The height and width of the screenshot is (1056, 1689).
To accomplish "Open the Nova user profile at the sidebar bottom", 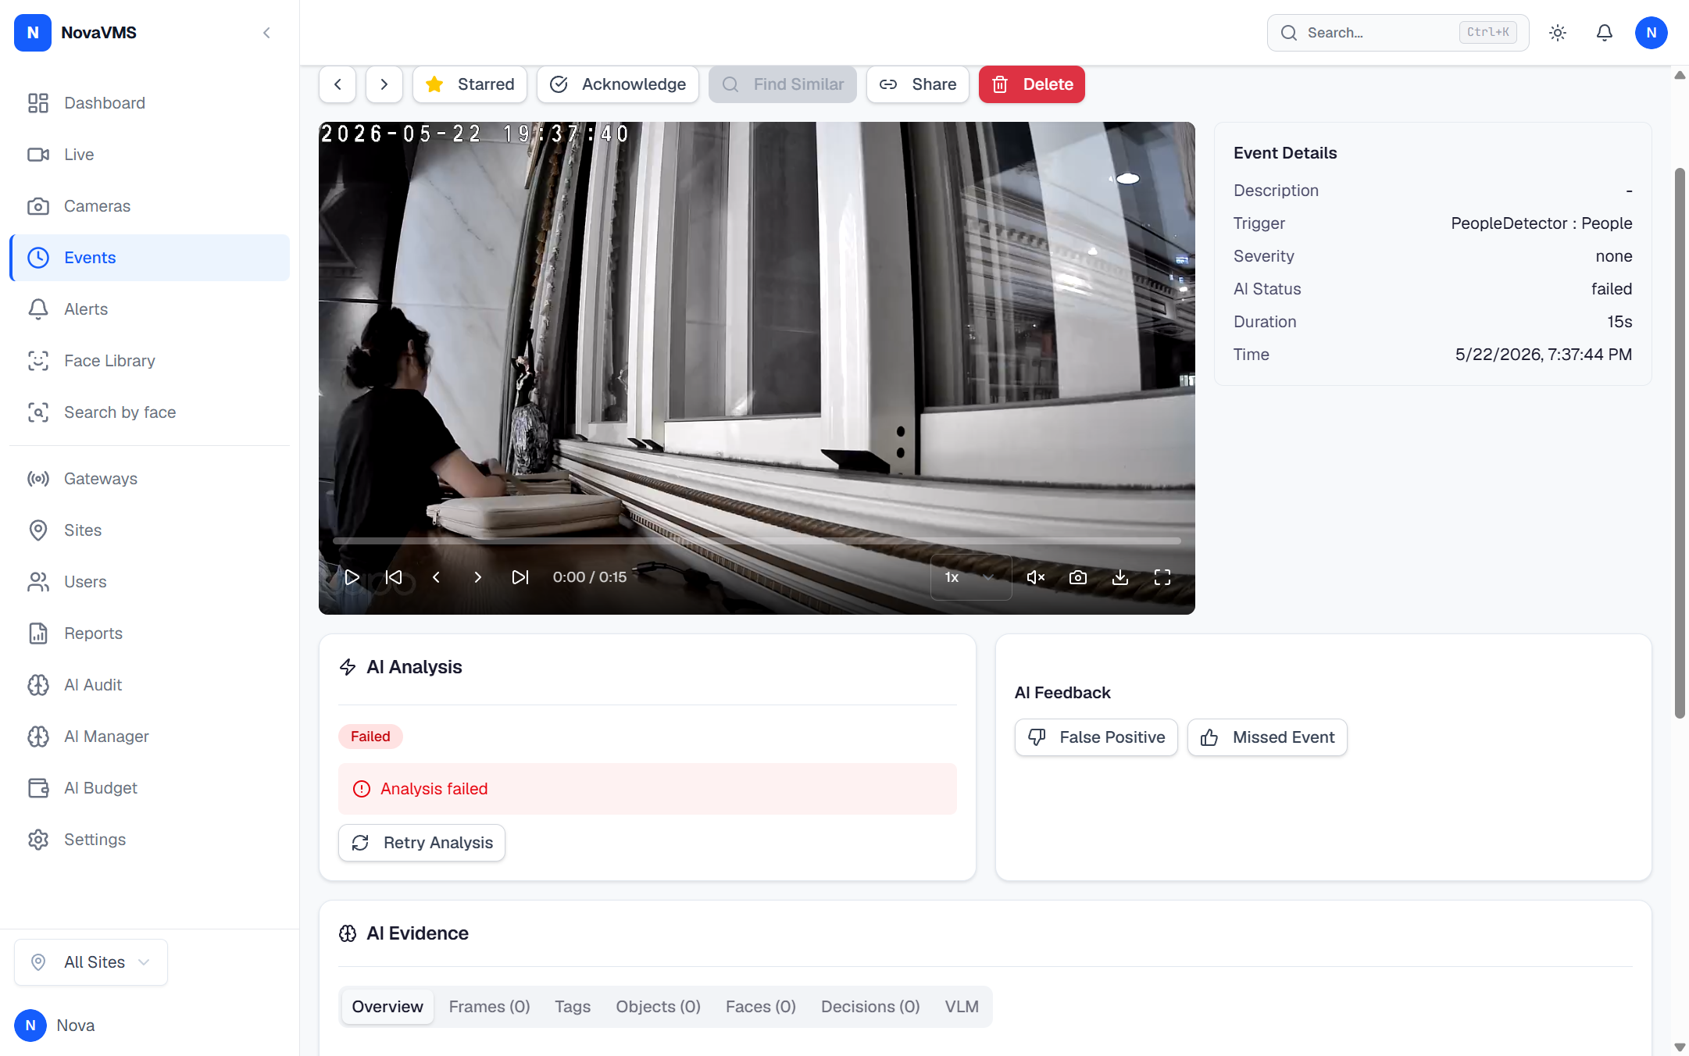I will [55, 1026].
